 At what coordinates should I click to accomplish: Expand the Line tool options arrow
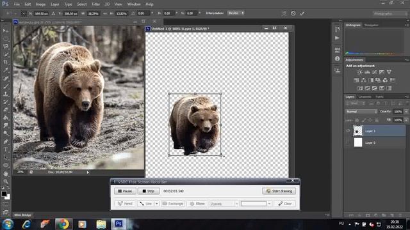point(156,204)
